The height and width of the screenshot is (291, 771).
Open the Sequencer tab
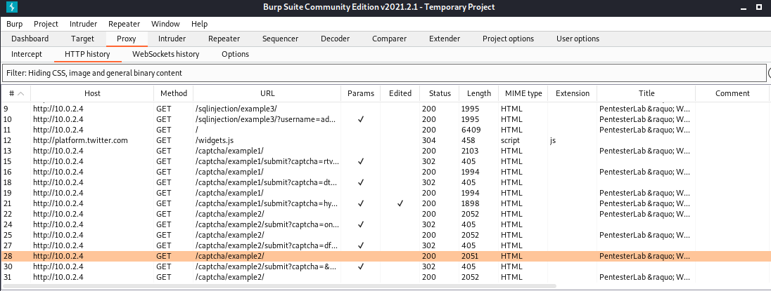pos(280,39)
